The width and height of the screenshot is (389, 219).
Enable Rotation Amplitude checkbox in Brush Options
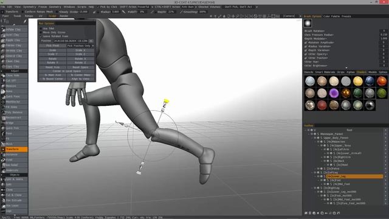point(306,43)
